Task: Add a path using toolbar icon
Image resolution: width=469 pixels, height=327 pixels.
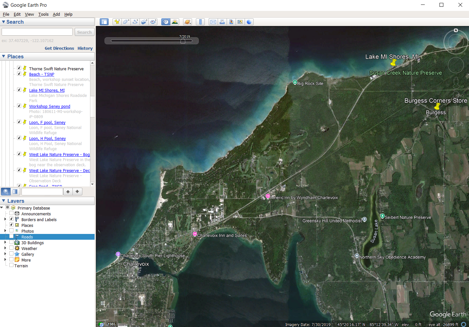Action: pos(135,22)
